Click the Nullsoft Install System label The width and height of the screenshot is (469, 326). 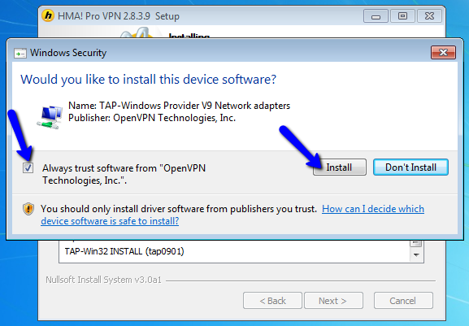click(103, 280)
